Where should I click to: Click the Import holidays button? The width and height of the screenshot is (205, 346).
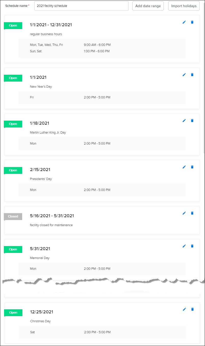[x=184, y=6]
